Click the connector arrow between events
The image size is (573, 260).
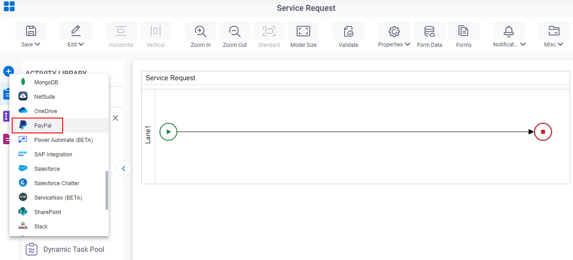356,132
